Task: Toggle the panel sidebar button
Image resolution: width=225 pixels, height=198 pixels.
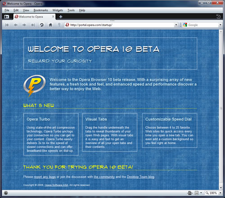Action: tap(6, 17)
